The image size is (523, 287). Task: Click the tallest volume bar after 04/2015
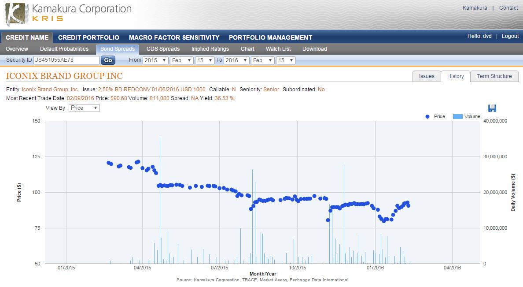click(x=160, y=200)
